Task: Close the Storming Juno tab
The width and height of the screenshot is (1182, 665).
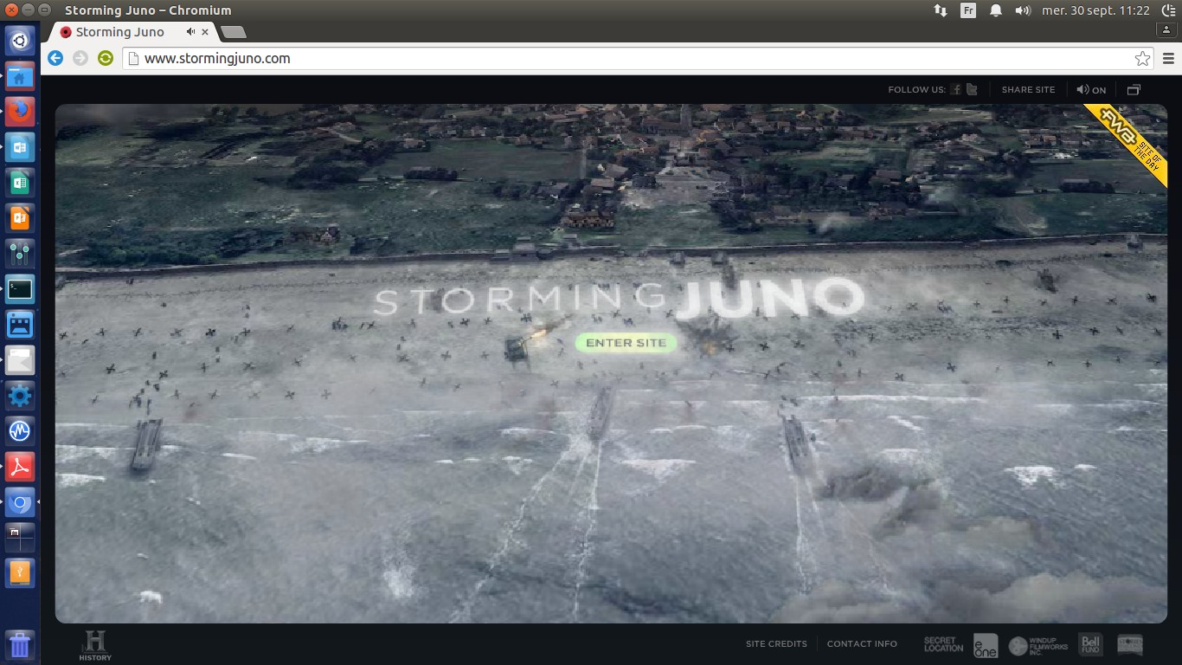Action: click(205, 32)
